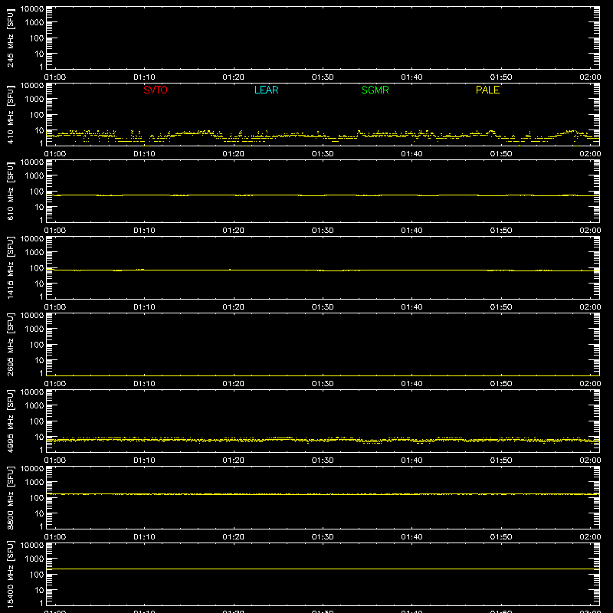The height and width of the screenshot is (613, 613).
Task: Select the 10 y-axis label of 15400 MHz panel
Action: pyautogui.click(x=40, y=590)
